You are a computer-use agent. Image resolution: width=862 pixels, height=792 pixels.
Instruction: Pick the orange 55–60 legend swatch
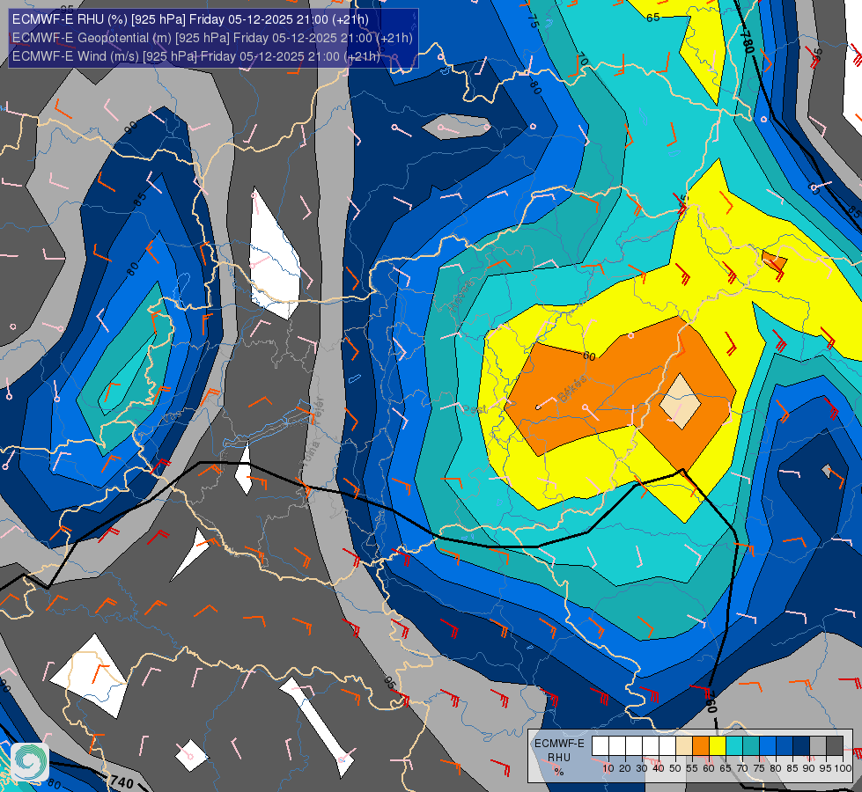[x=700, y=746]
